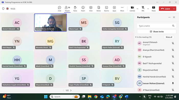This screenshot has width=179, height=100.
Task: Open More actions menu in toolbar
Action: tap(122, 9)
